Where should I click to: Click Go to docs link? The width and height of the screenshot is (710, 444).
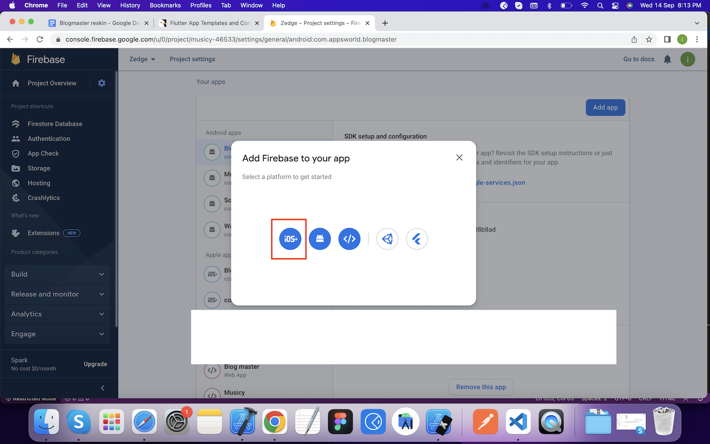point(639,59)
